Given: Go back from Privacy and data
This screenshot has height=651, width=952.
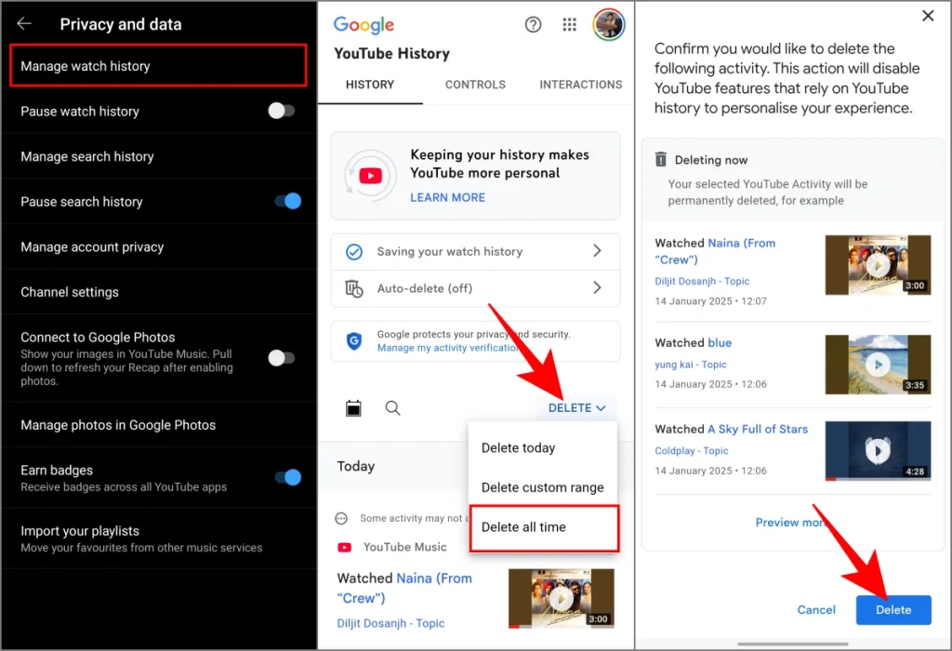Looking at the screenshot, I should coord(24,23).
